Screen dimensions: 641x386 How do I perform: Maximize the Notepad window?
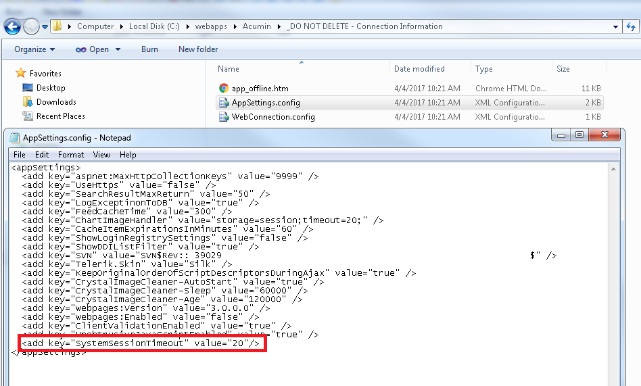[579, 135]
